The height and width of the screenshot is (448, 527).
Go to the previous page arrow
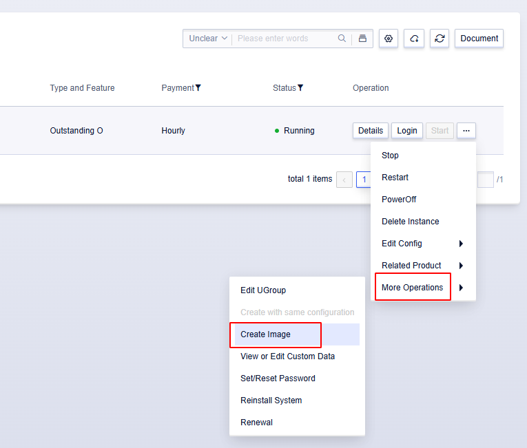click(344, 180)
